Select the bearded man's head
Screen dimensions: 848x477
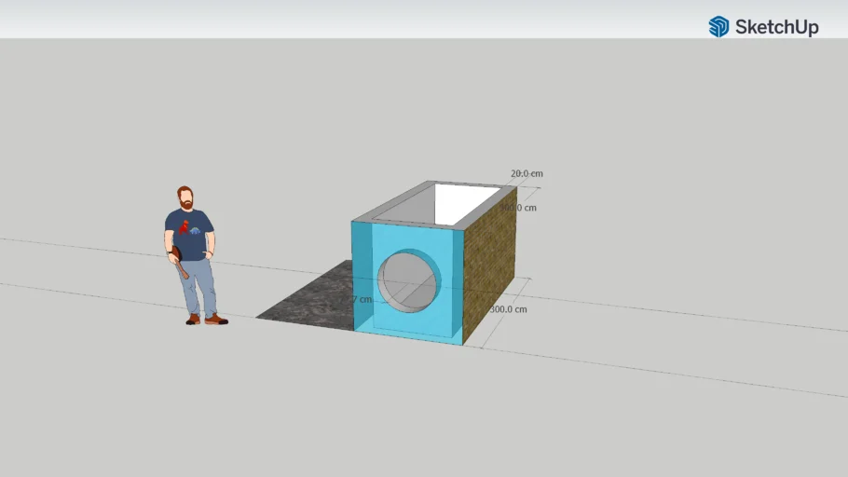click(186, 198)
